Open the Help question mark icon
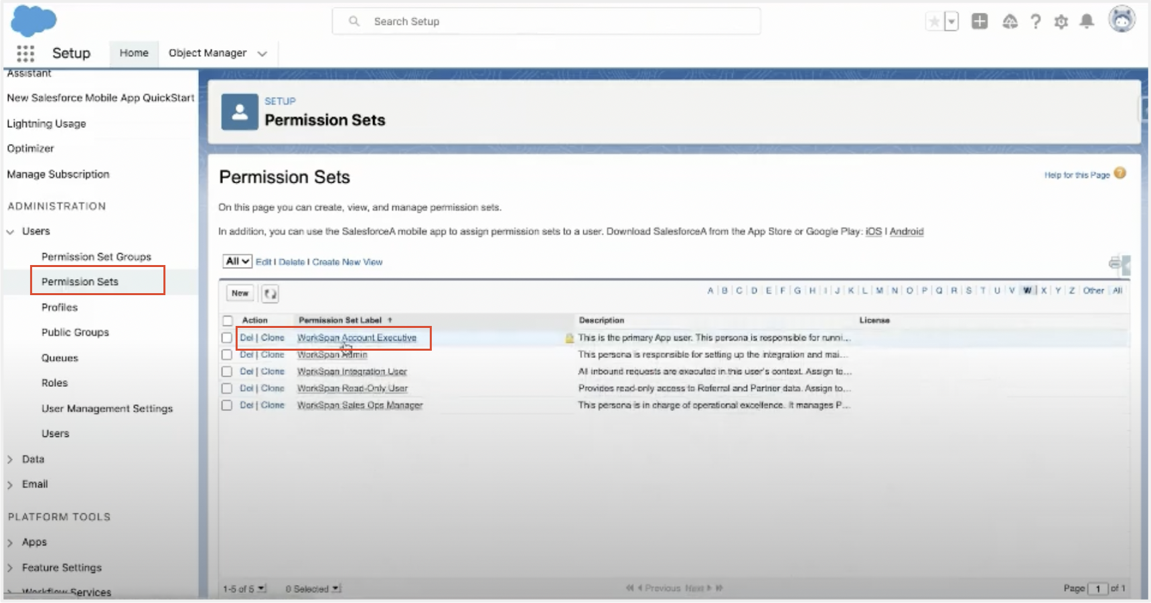 click(1036, 22)
